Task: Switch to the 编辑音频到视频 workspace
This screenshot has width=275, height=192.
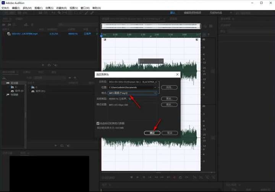Action: coord(192,13)
